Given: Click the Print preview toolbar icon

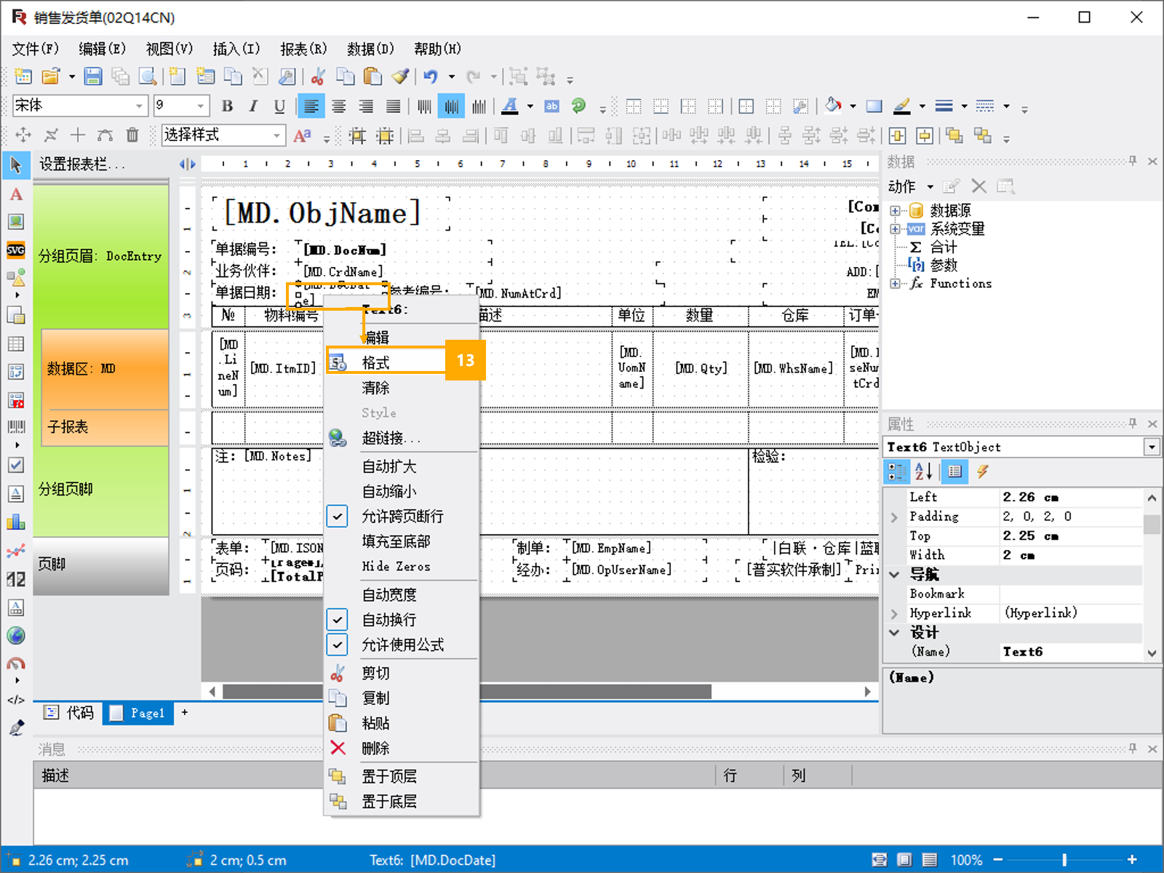Looking at the screenshot, I should click(x=148, y=76).
